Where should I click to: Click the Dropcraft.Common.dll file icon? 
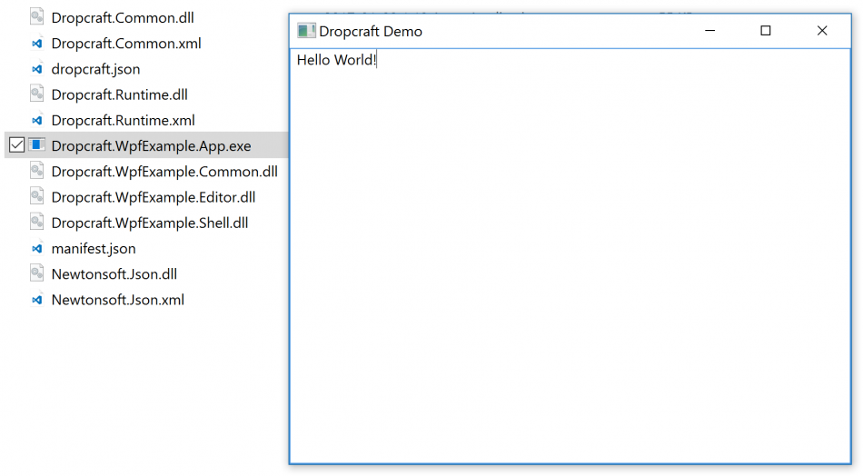tap(37, 17)
